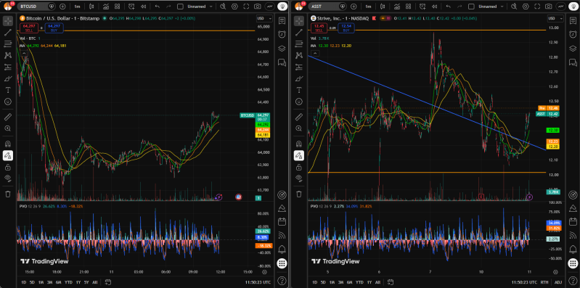580x288 pixels.
Task: Open the 1m interval dropdown on the BTCUSD chart
Action: tap(77, 7)
